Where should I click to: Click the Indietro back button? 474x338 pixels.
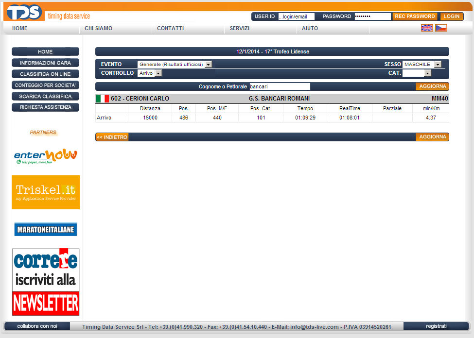[x=112, y=137]
